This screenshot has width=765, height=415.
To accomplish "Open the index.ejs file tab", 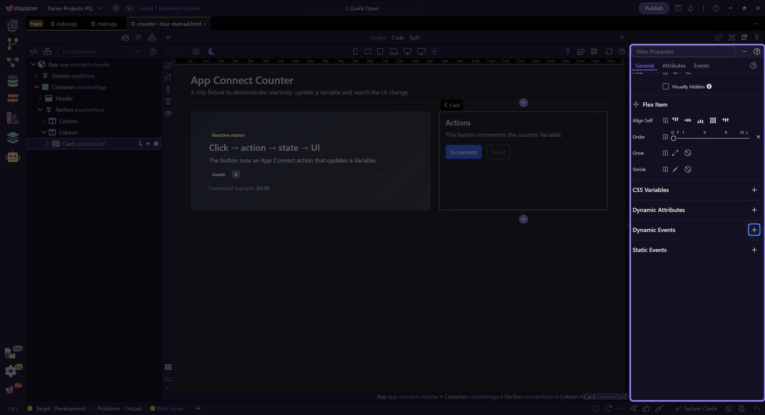I will tap(67, 24).
